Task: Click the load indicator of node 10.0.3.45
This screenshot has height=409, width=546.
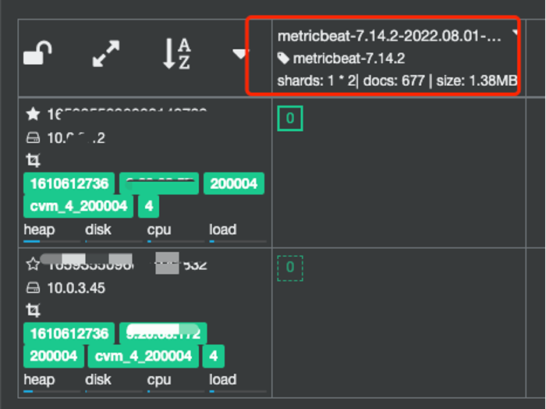Action: pos(238,382)
